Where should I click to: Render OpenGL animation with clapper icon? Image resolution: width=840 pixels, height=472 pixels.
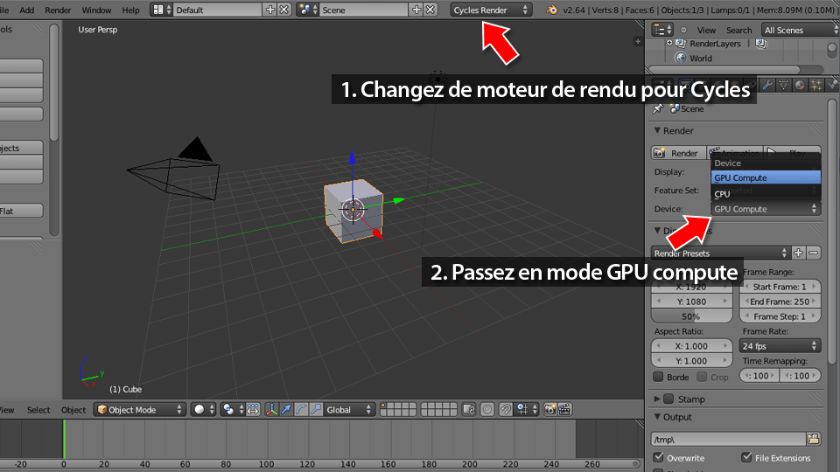tap(564, 409)
